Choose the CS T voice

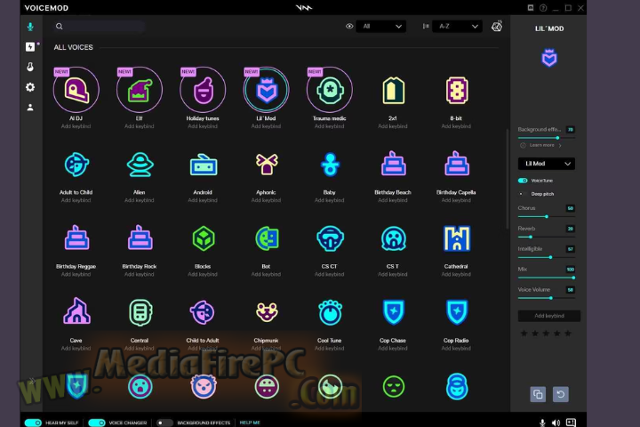point(393,238)
